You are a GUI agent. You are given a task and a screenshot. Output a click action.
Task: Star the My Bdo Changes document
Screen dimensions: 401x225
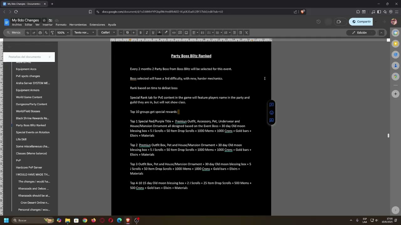pyautogui.click(x=44, y=20)
